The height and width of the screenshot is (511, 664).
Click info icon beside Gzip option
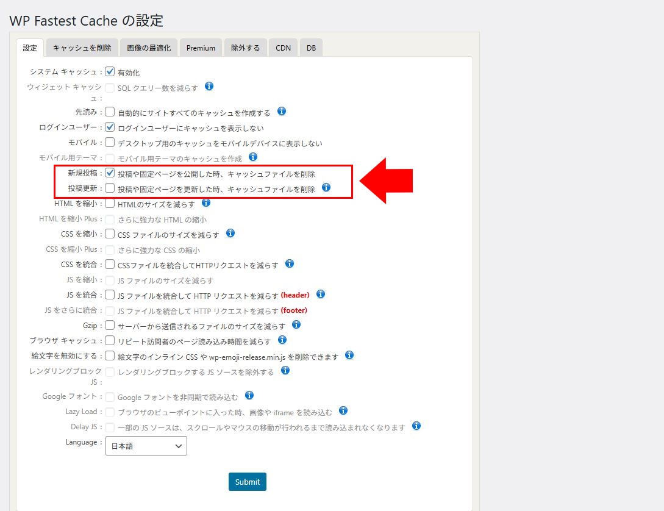296,325
